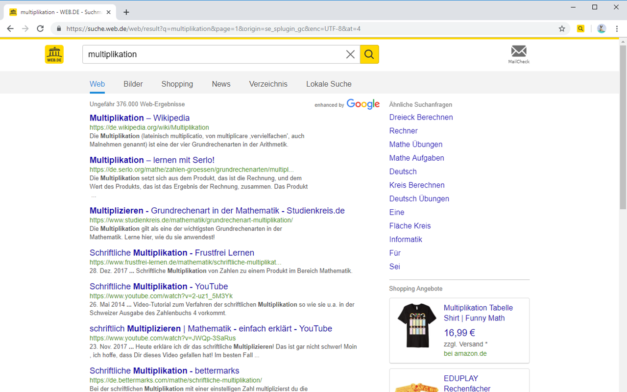Click the WEB.DE logo icon
This screenshot has height=392, width=627.
pyautogui.click(x=54, y=54)
